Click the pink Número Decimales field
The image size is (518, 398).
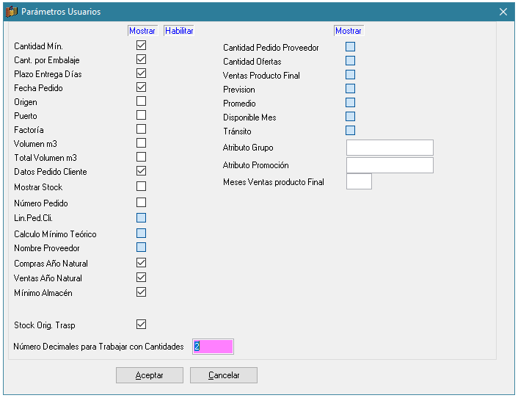pyautogui.click(x=213, y=347)
